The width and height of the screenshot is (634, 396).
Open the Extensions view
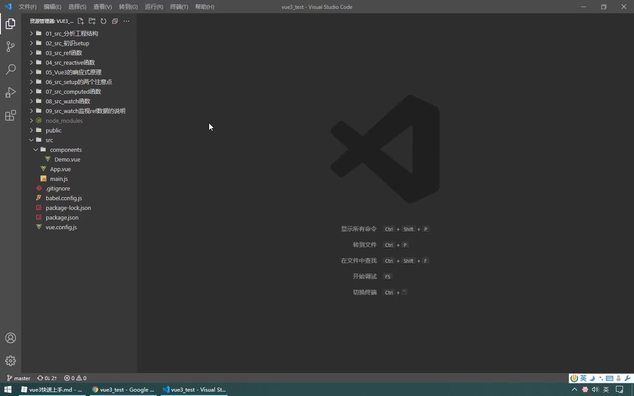pyautogui.click(x=11, y=115)
